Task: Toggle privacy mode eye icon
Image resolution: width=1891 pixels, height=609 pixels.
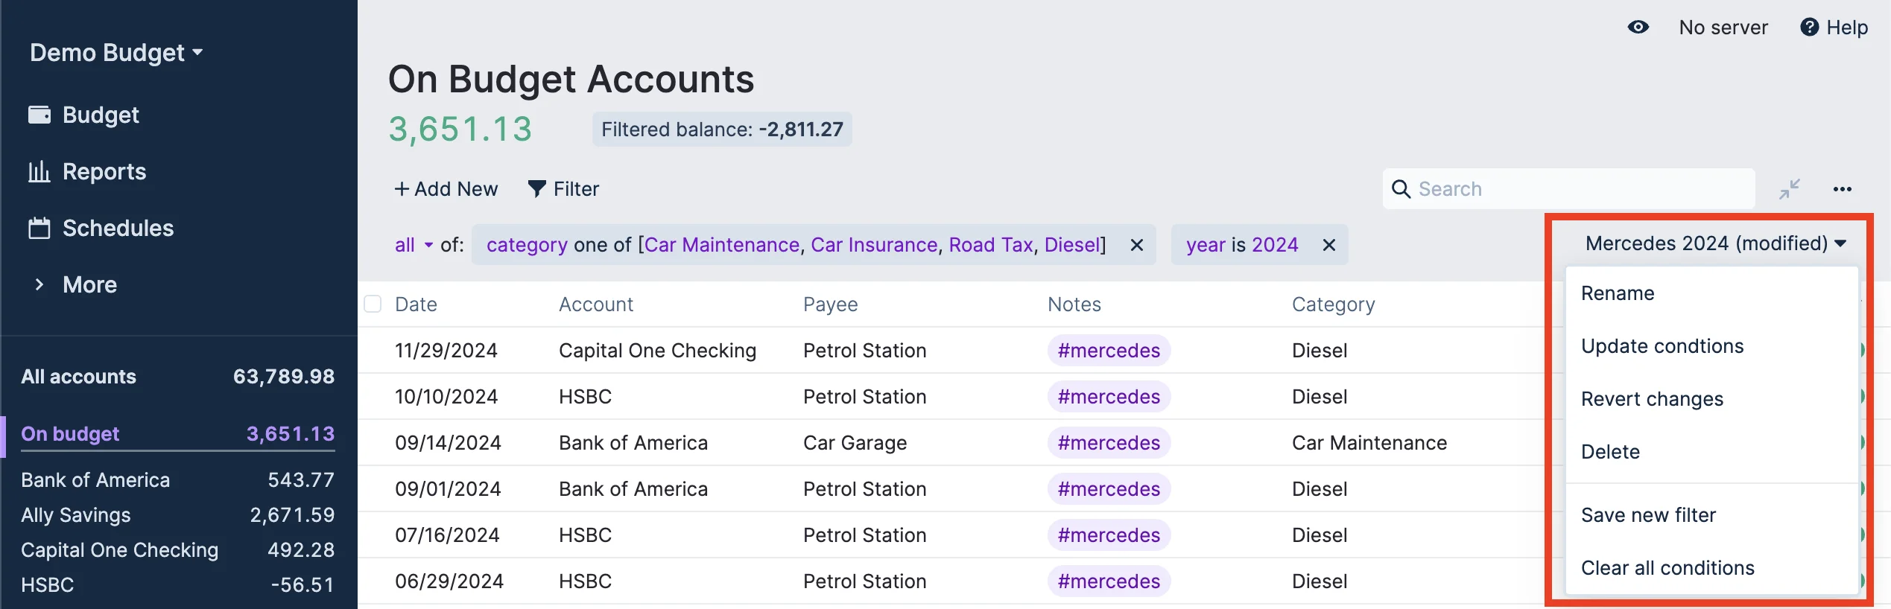Action: (x=1638, y=28)
